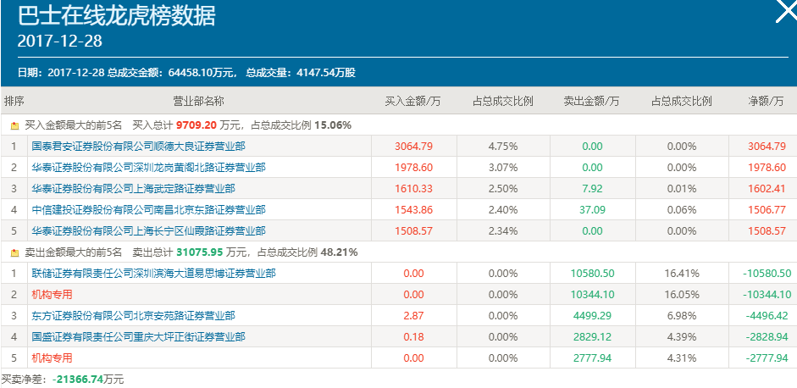Viewport: 797px width, 388px height.
Task: Select buy amount cell 1978.60 in 买入金额 column
Action: [x=414, y=168]
